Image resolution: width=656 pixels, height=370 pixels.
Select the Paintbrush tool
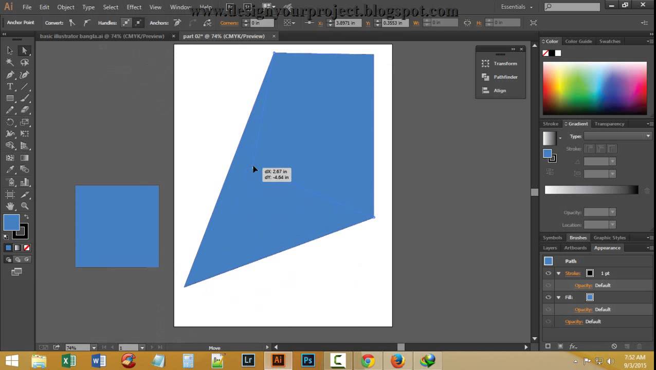click(24, 98)
